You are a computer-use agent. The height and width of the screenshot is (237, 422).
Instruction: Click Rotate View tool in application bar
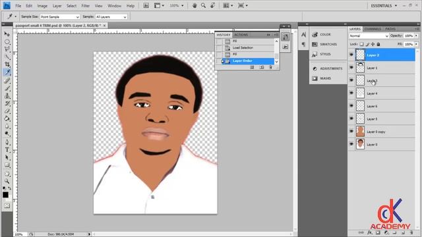212,6
